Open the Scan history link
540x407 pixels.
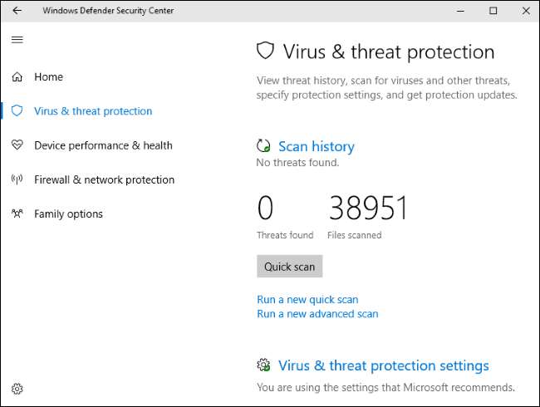pyautogui.click(x=316, y=147)
